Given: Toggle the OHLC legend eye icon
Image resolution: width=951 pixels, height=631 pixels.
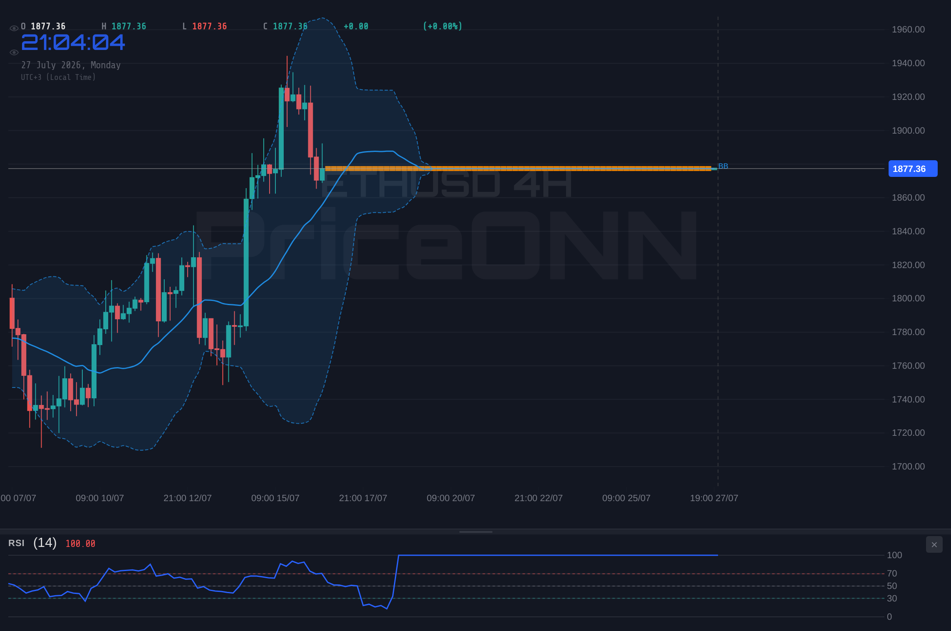Looking at the screenshot, I should pos(14,28).
